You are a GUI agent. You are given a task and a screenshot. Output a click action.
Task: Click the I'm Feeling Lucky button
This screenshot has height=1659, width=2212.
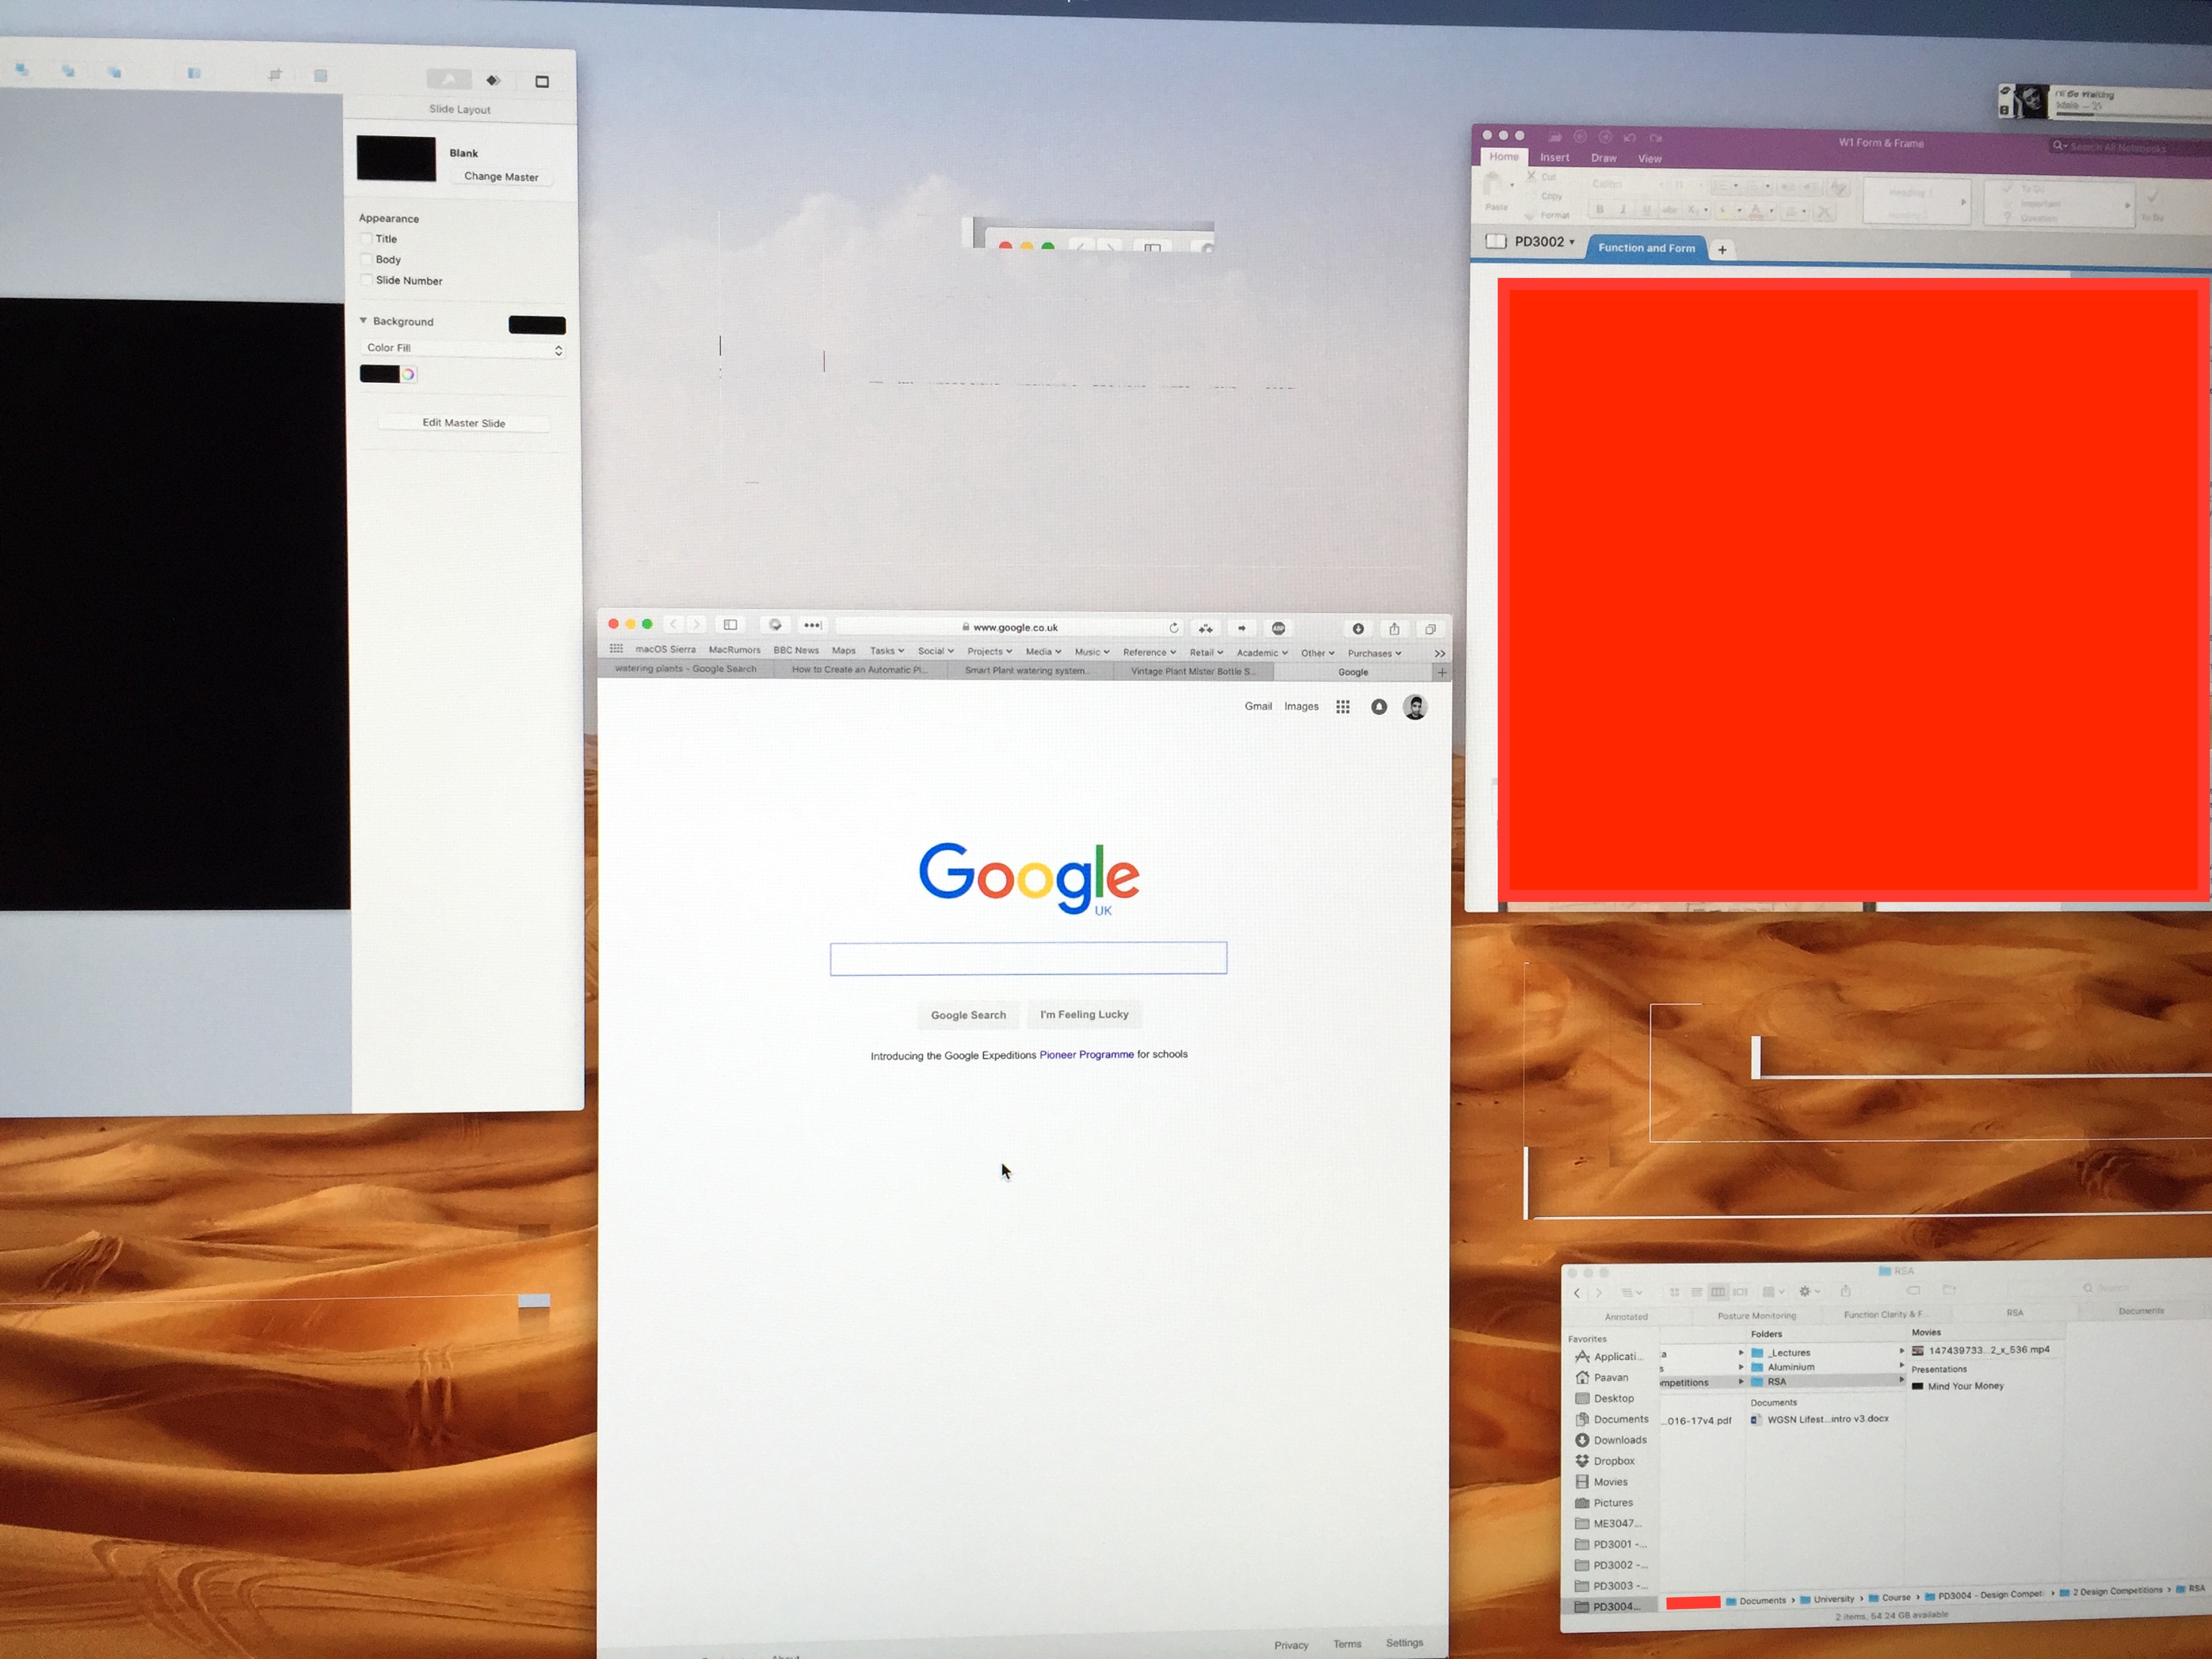click(x=1084, y=1014)
